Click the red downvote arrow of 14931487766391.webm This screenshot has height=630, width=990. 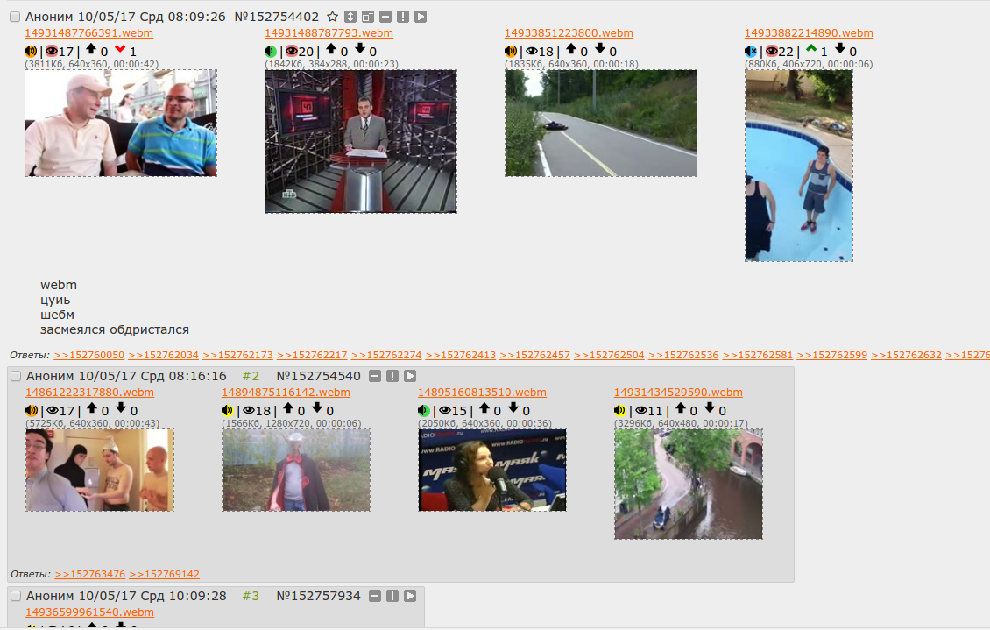120,49
